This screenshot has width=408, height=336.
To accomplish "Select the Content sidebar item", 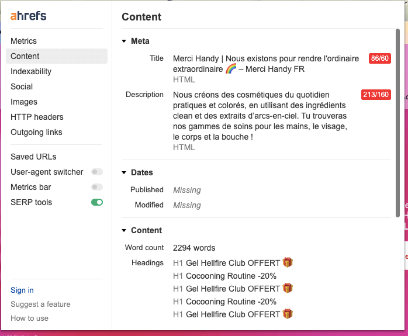I will pyautogui.click(x=57, y=56).
